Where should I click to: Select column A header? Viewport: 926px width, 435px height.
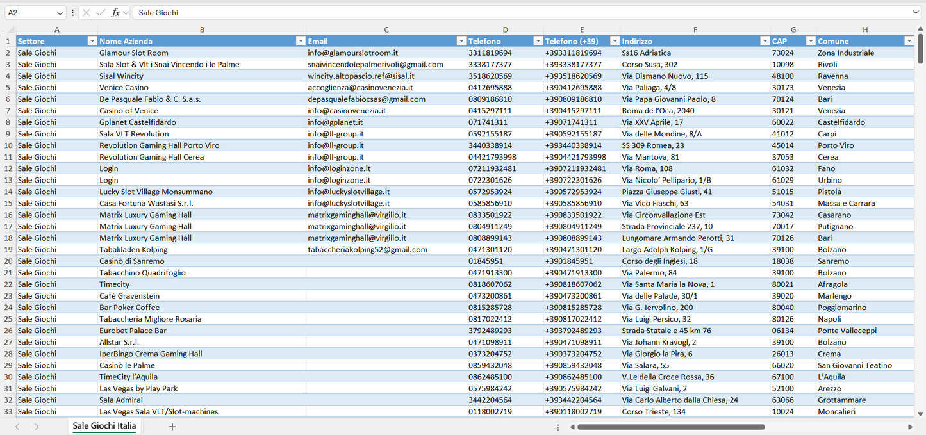[57, 29]
